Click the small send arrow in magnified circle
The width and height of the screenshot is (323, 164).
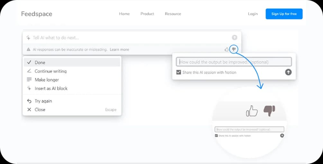(282, 135)
